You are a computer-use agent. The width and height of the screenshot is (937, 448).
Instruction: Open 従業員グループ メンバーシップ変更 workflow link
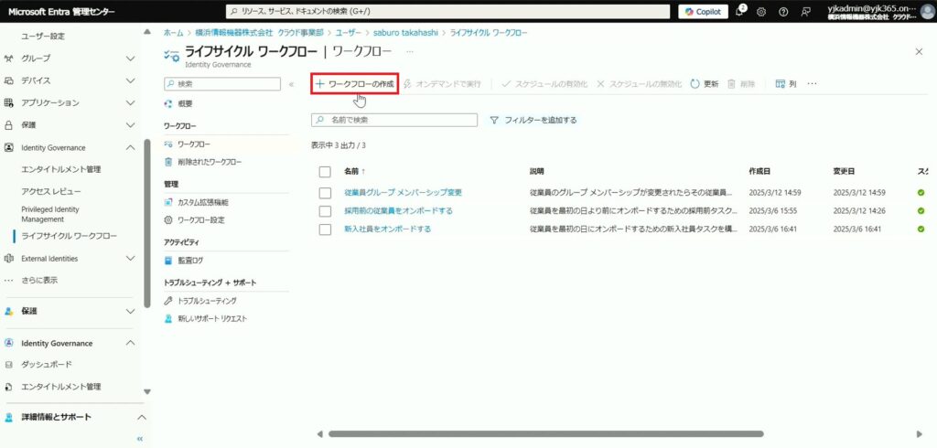tap(404, 193)
